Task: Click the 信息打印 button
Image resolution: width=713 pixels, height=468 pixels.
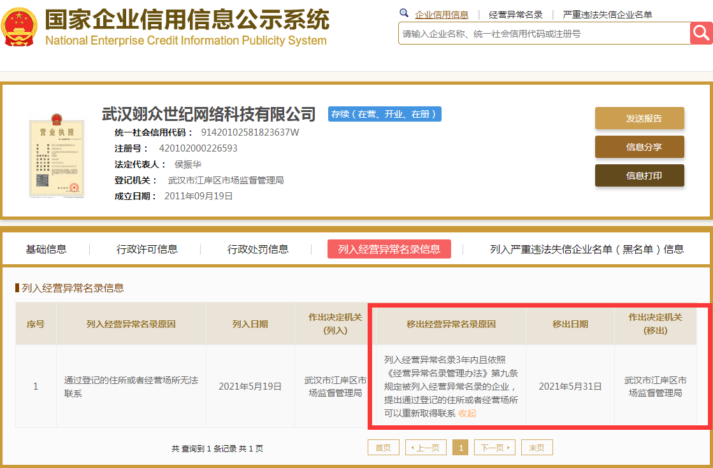Action: [639, 176]
